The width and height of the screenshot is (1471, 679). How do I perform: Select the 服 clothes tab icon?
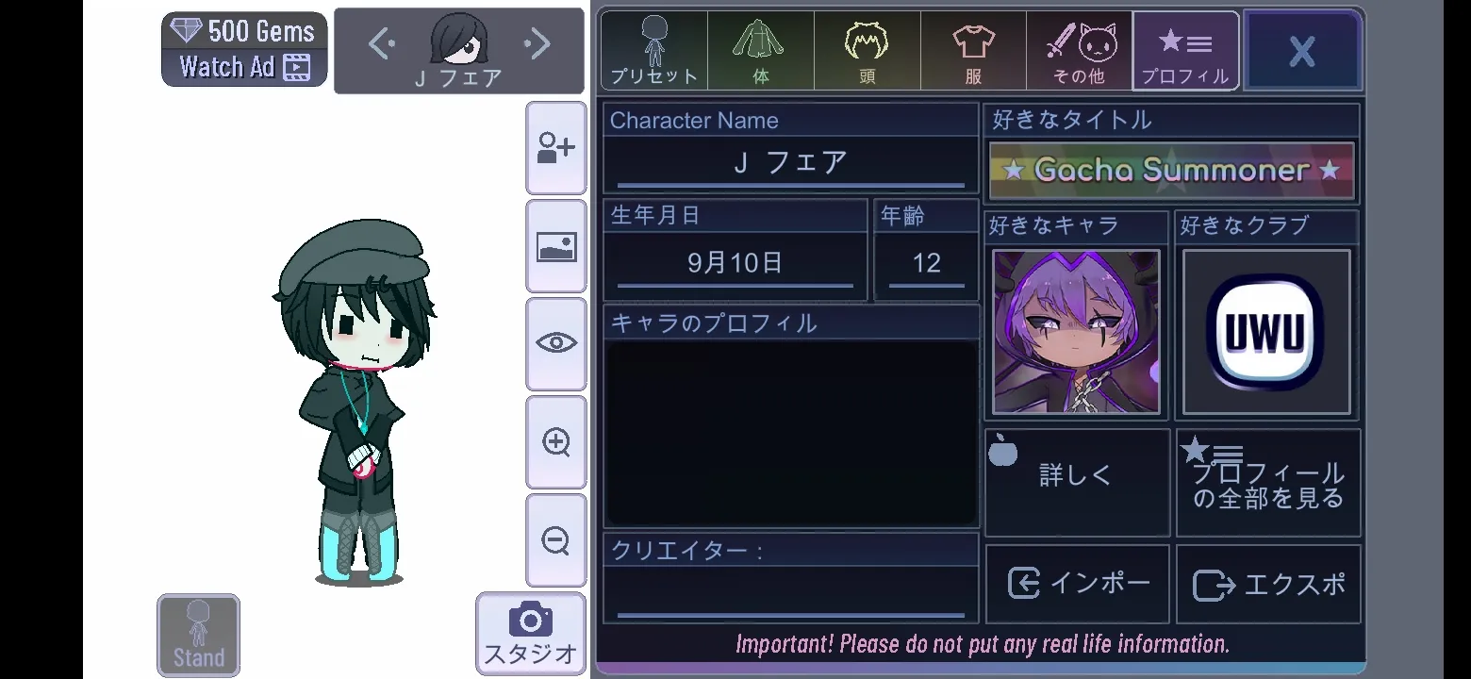click(973, 51)
